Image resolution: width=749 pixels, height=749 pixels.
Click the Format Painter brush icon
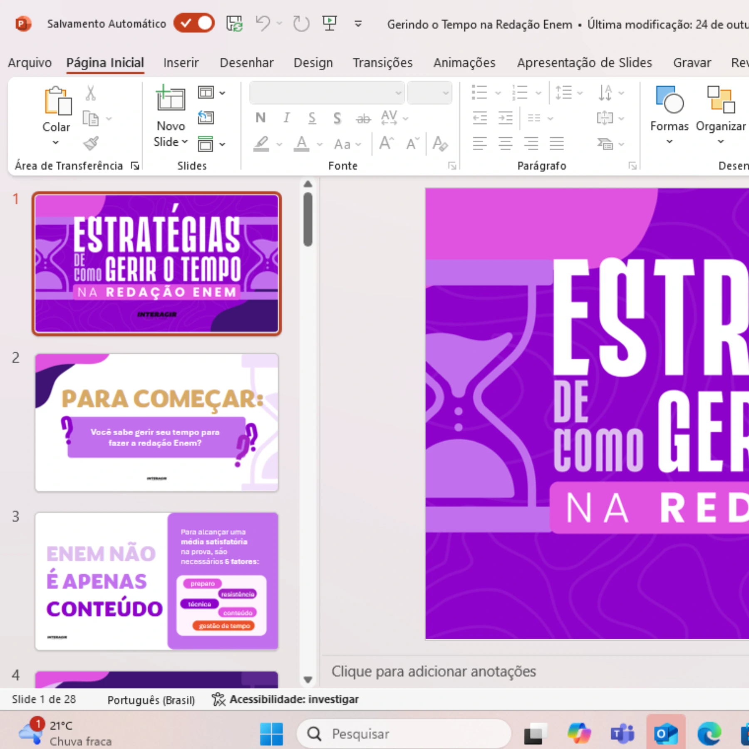click(91, 144)
